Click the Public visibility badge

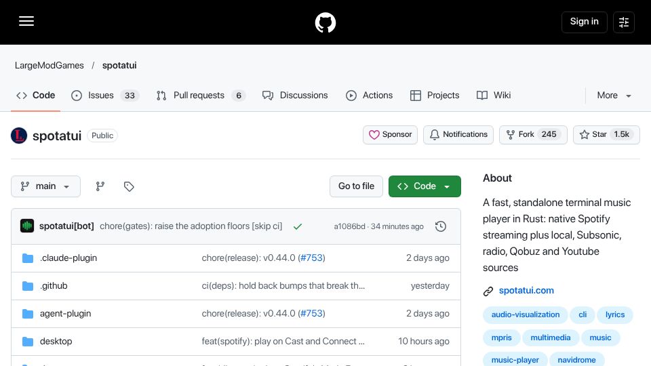[102, 136]
